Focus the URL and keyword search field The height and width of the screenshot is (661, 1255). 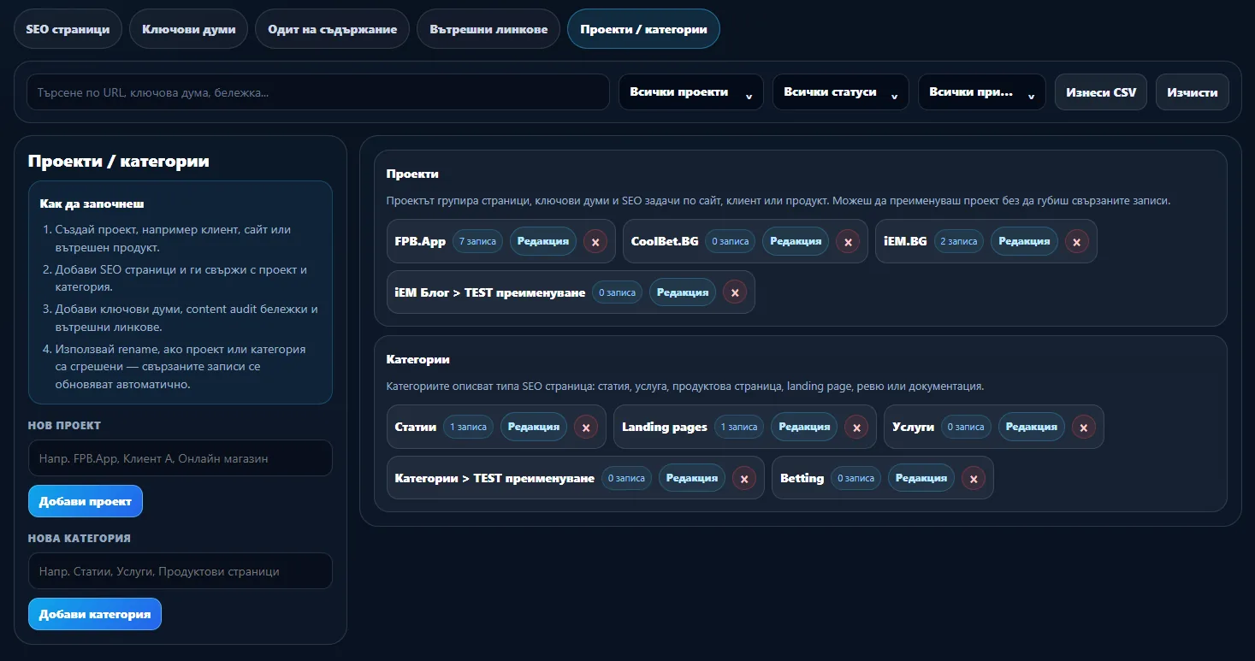[318, 91]
